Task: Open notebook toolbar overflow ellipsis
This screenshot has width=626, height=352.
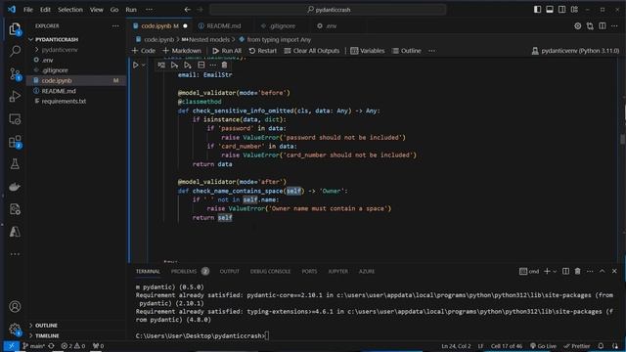Action: (431, 51)
